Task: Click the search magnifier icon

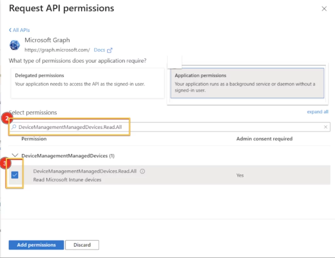Action: tap(14, 127)
